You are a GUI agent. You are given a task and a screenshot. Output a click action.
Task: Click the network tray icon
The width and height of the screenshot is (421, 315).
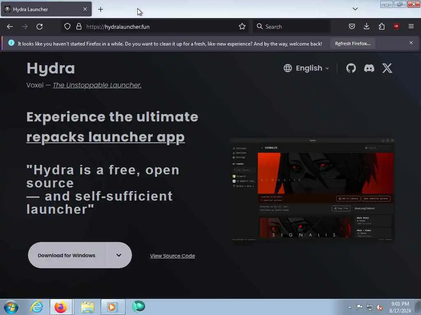click(x=370, y=308)
